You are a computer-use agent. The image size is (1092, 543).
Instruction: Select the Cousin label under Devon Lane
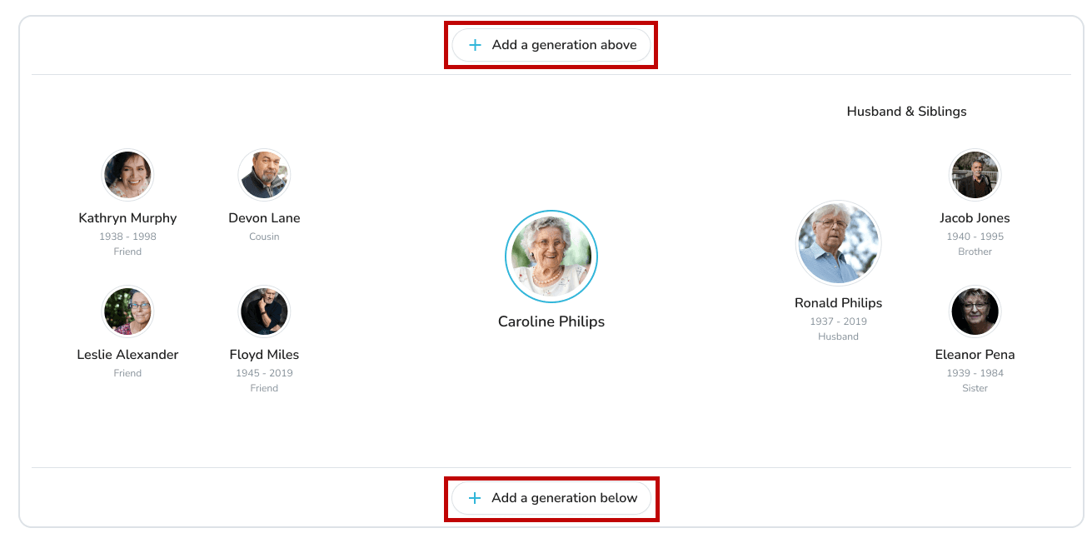[264, 236]
